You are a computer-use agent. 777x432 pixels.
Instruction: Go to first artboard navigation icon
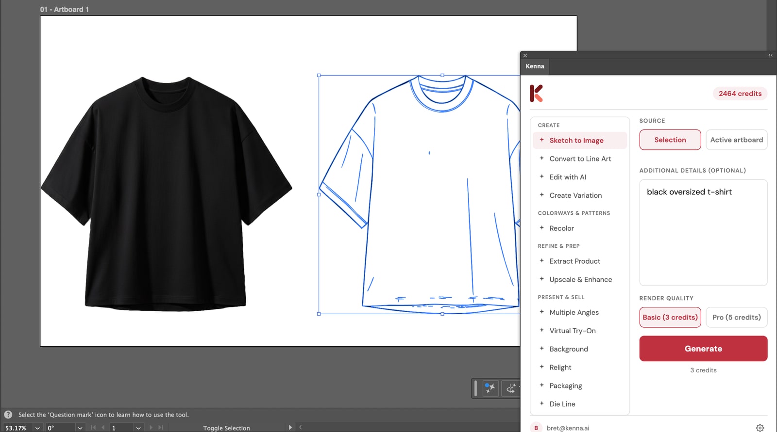(93, 428)
